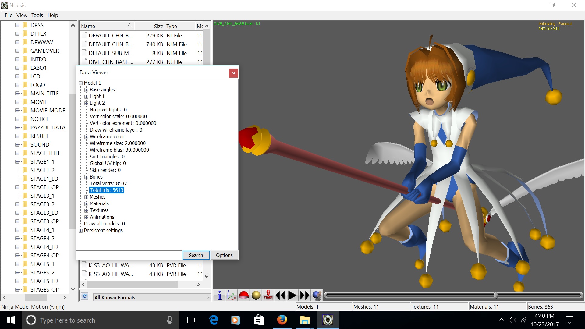585x329 pixels.
Task: Open File Explorer from taskbar
Action: tap(305, 320)
